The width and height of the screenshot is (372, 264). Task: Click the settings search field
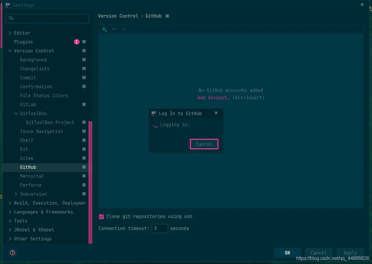pyautogui.click(x=47, y=18)
